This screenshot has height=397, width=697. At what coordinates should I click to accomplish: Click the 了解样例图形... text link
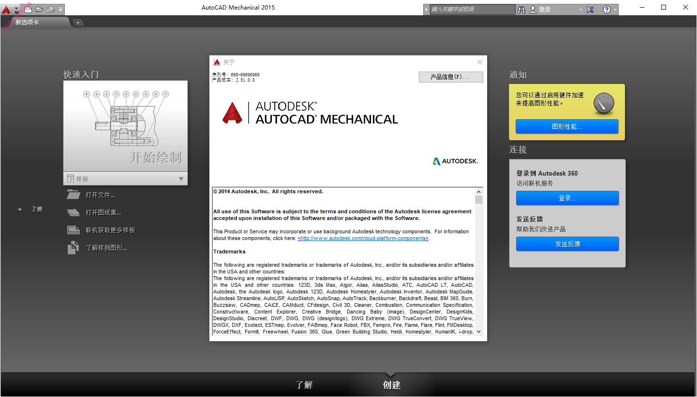[106, 248]
